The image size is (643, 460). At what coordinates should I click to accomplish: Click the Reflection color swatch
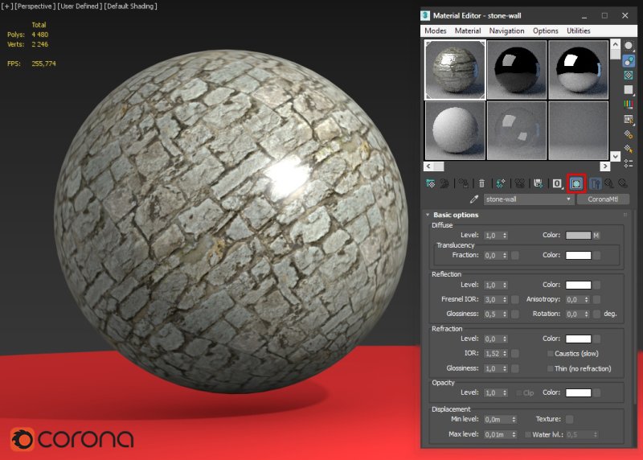[x=578, y=285]
